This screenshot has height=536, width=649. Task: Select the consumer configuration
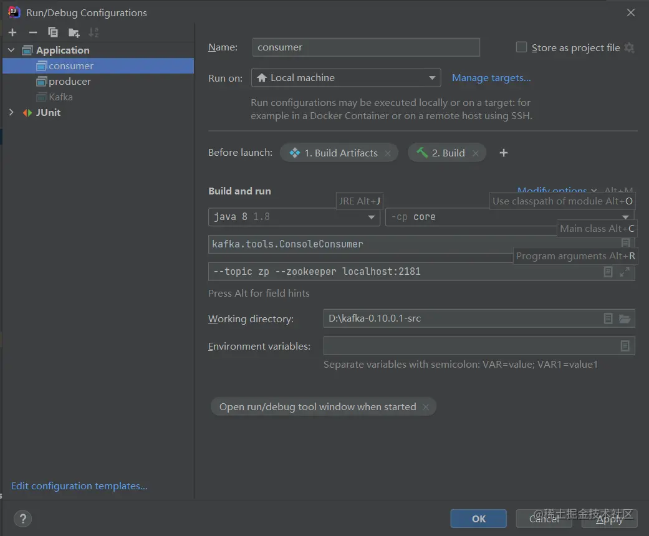point(98,66)
